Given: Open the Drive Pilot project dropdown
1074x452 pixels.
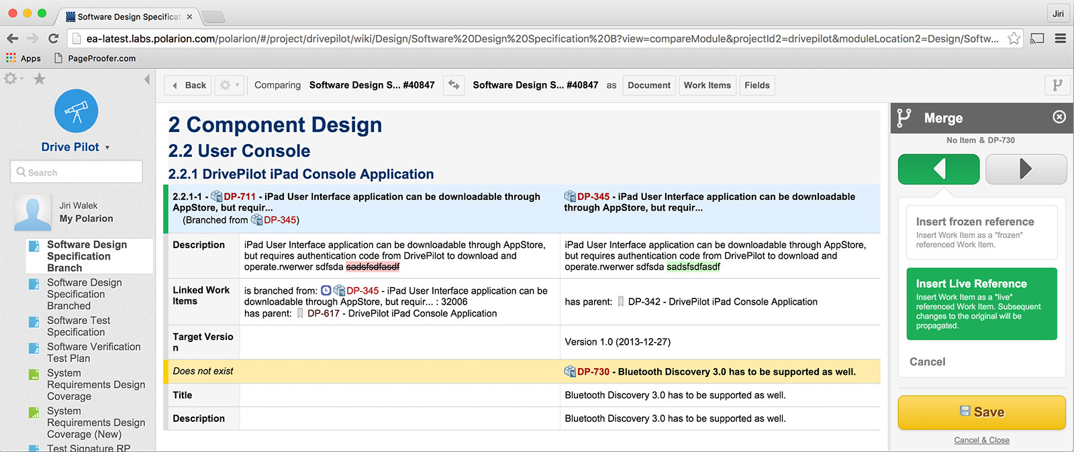Looking at the screenshot, I should [x=107, y=148].
